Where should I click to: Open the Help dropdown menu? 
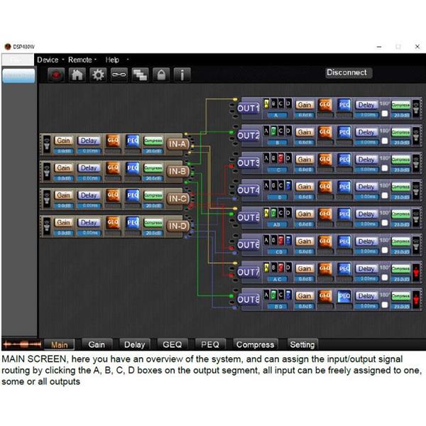click(112, 60)
